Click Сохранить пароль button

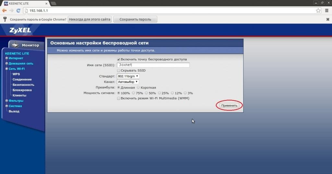tap(135, 19)
